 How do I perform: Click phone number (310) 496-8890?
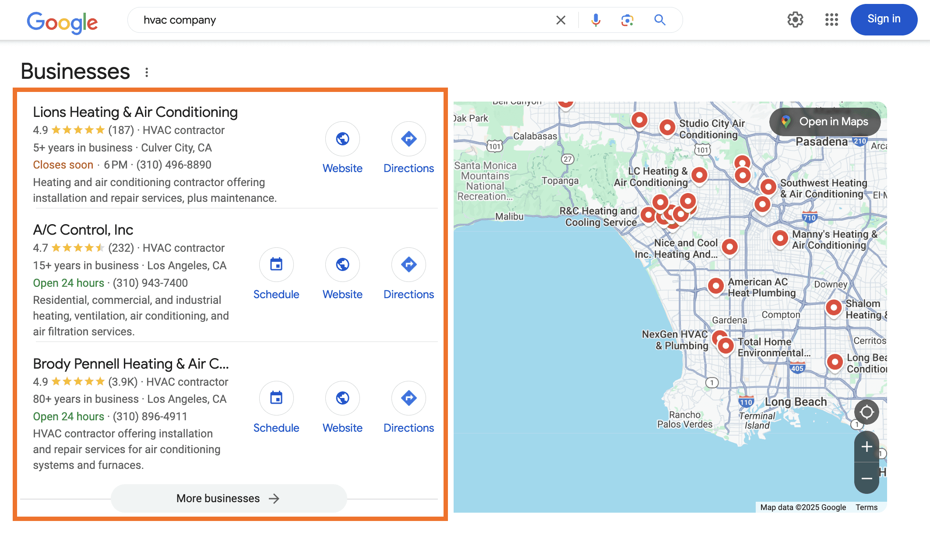pos(174,165)
